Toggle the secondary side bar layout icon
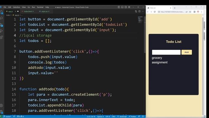This screenshot has width=209, height=118. coord(126,7)
